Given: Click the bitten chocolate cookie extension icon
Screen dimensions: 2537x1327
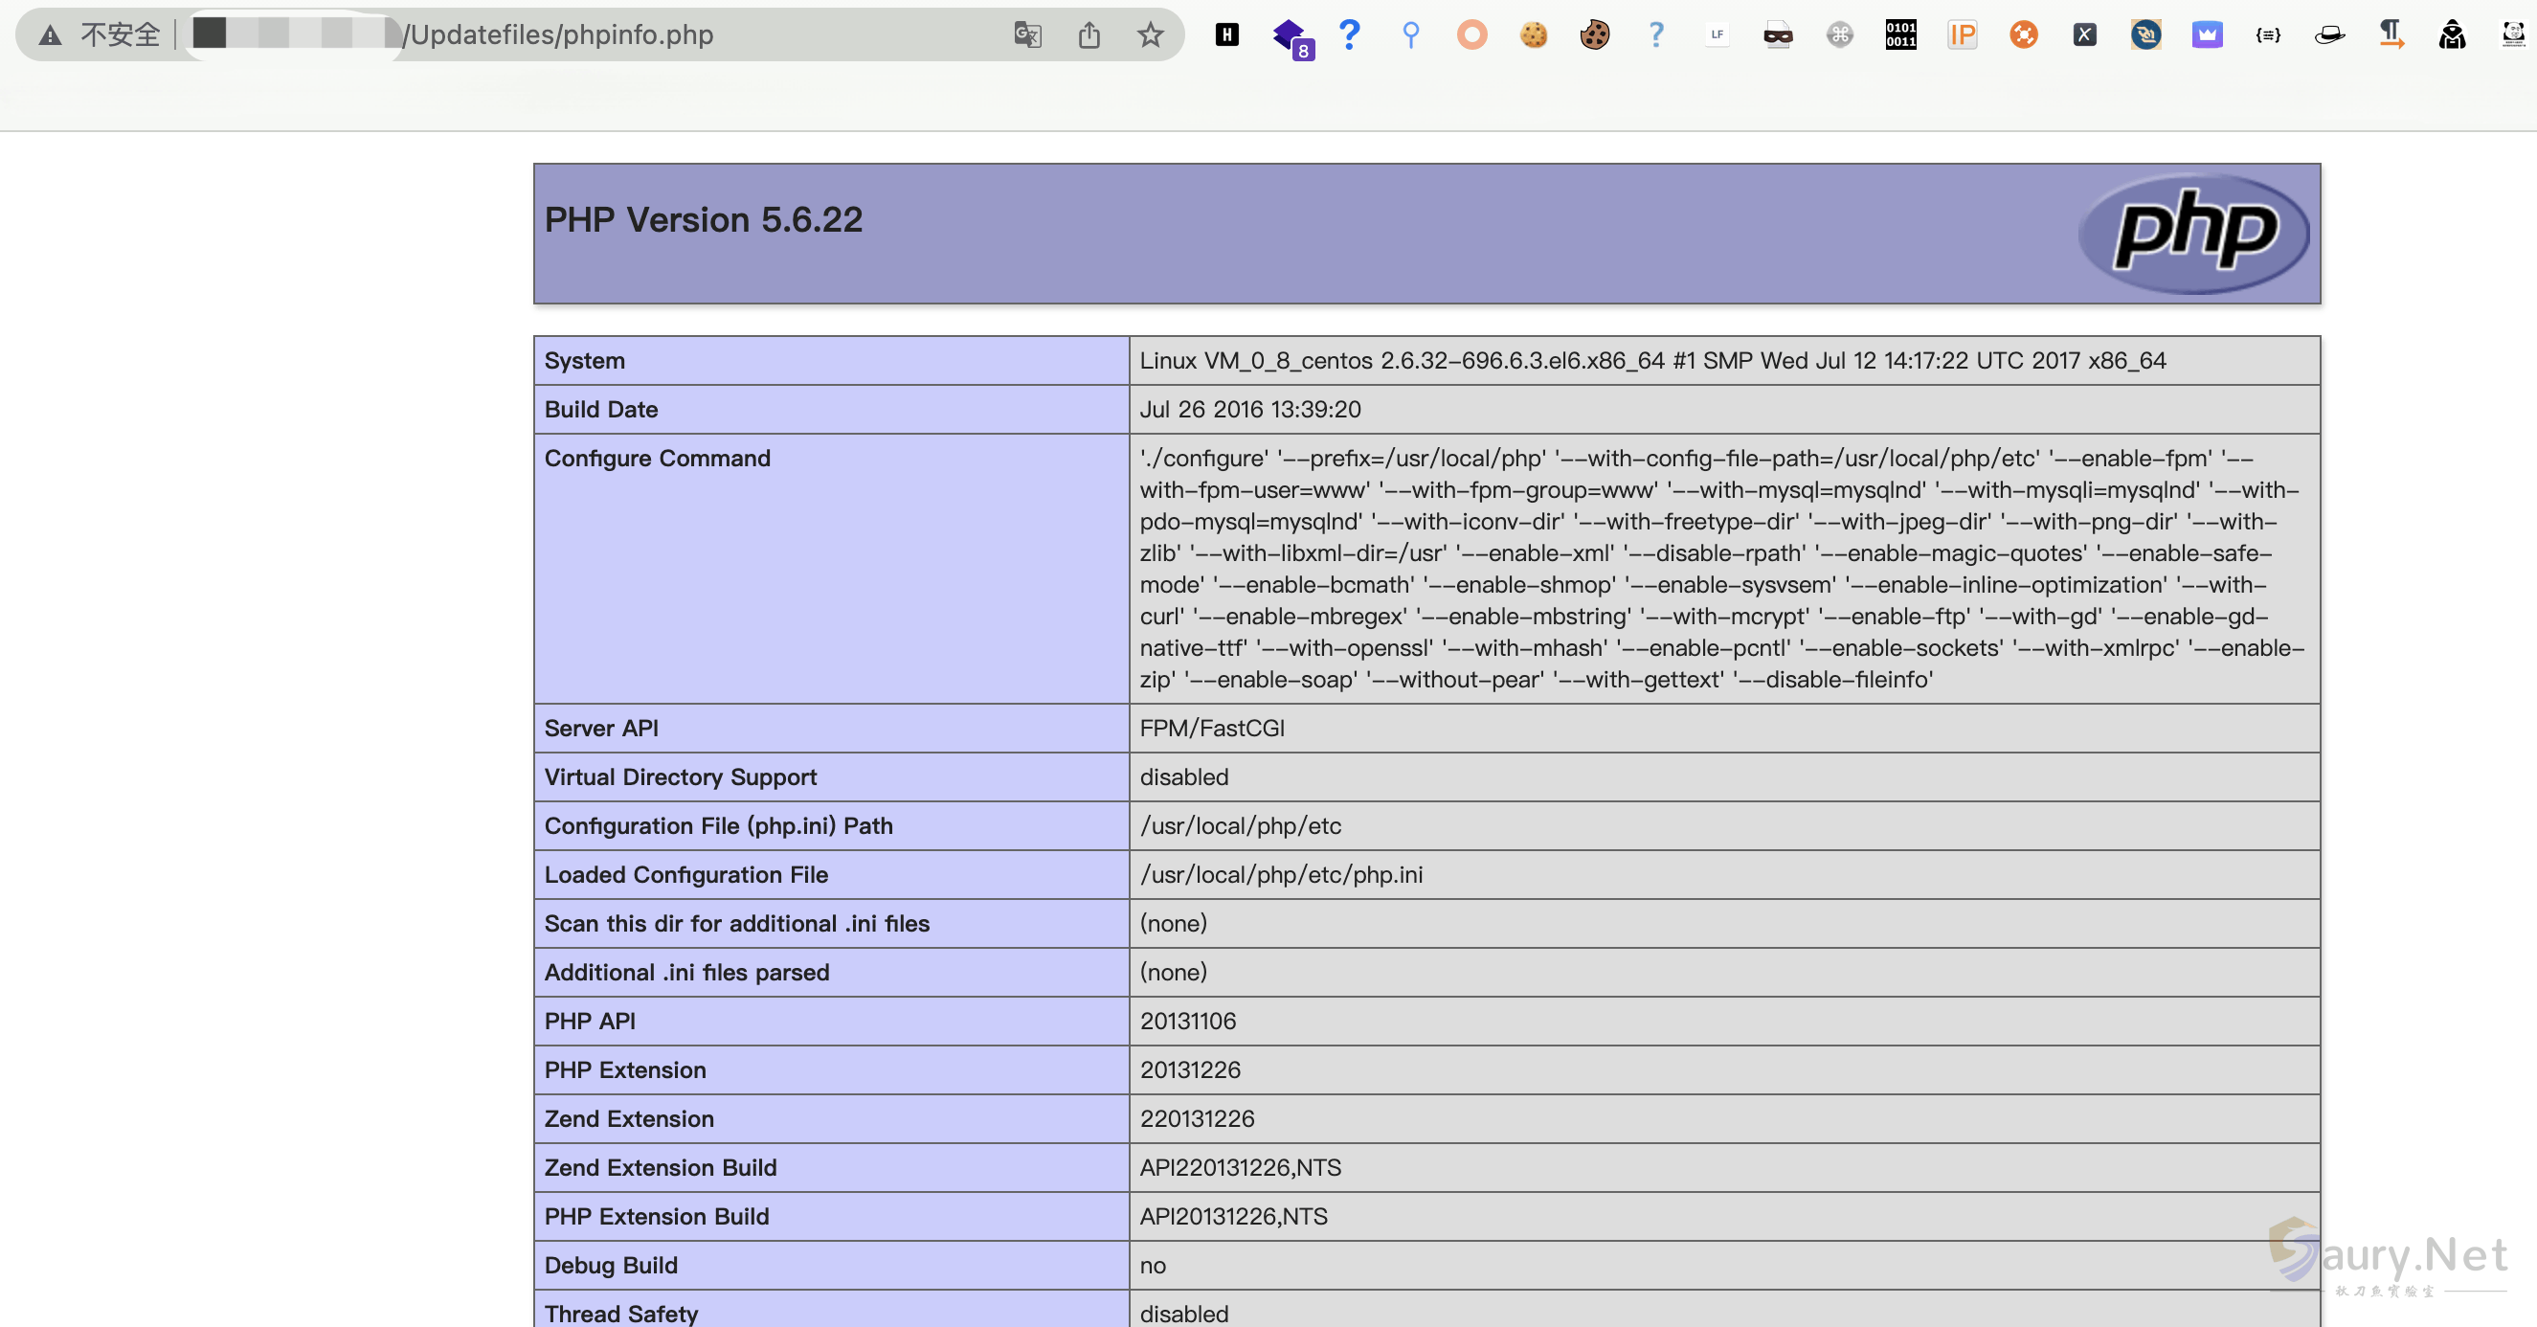Looking at the screenshot, I should [x=1595, y=34].
